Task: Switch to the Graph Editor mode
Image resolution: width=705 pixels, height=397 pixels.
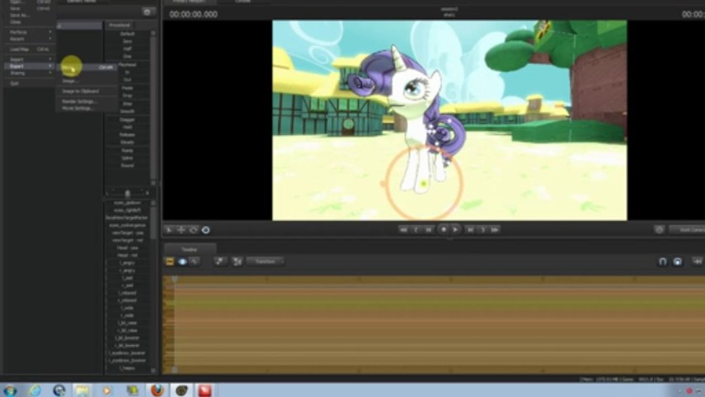Action: pyautogui.click(x=195, y=261)
